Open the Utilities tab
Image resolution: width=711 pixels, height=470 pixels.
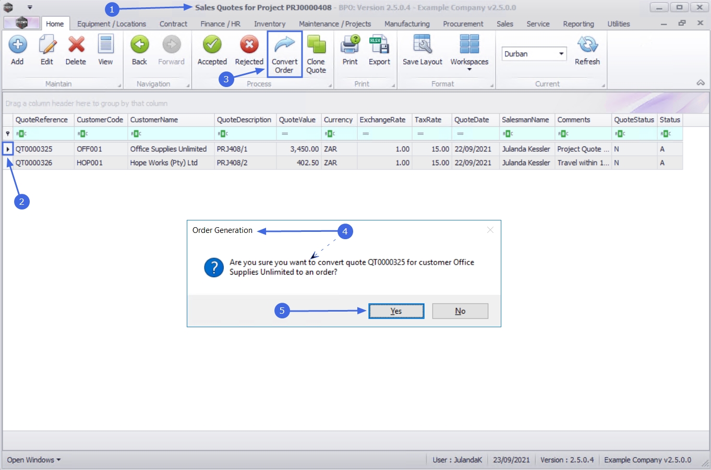619,24
